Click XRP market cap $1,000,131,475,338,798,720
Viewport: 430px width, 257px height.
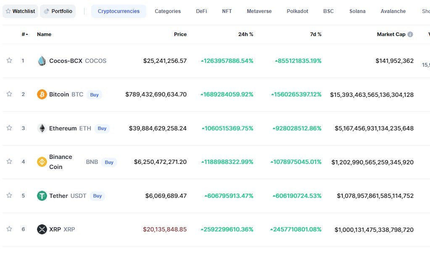[374, 230]
